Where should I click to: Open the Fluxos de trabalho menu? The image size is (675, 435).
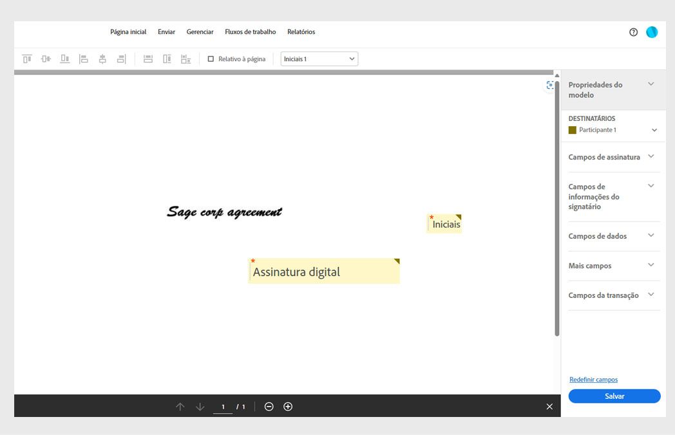pyautogui.click(x=250, y=32)
